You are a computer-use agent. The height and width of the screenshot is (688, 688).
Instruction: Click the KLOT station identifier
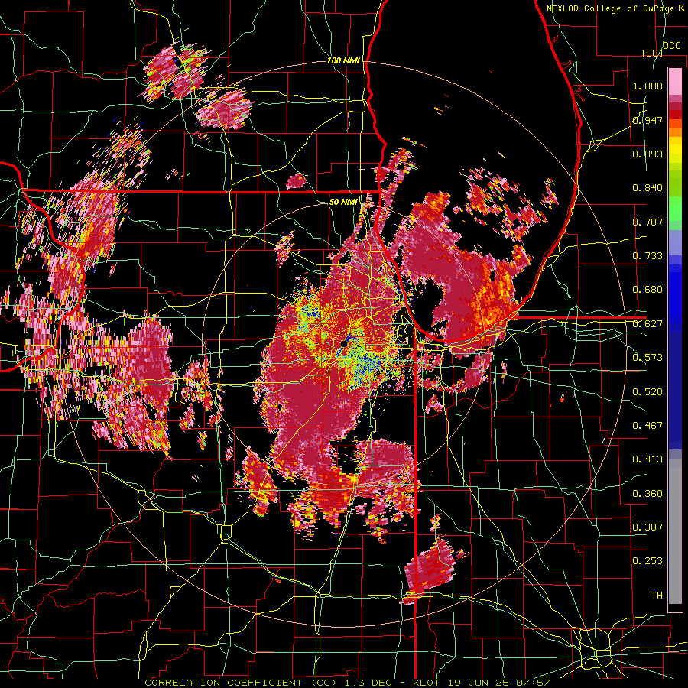[427, 683]
